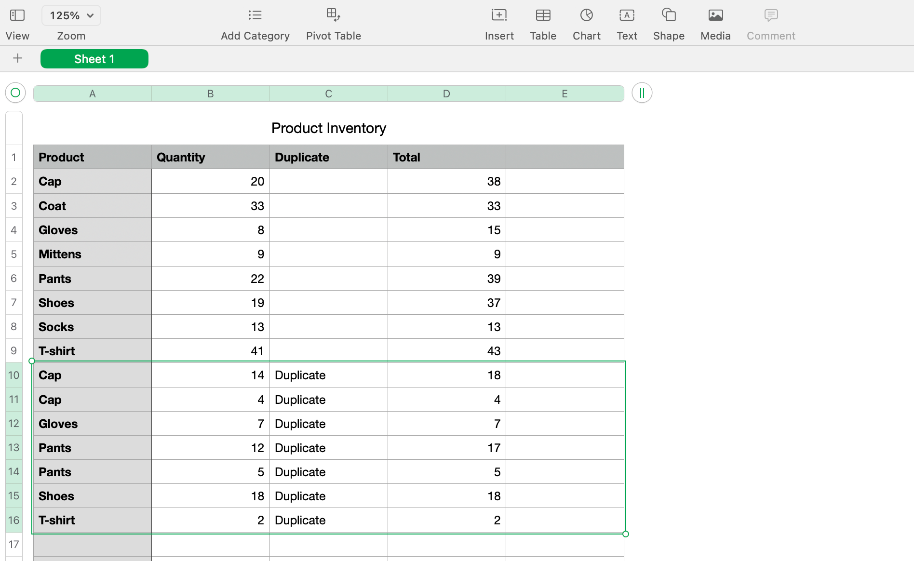This screenshot has height=561, width=914.
Task: Select column B header
Action: point(210,93)
